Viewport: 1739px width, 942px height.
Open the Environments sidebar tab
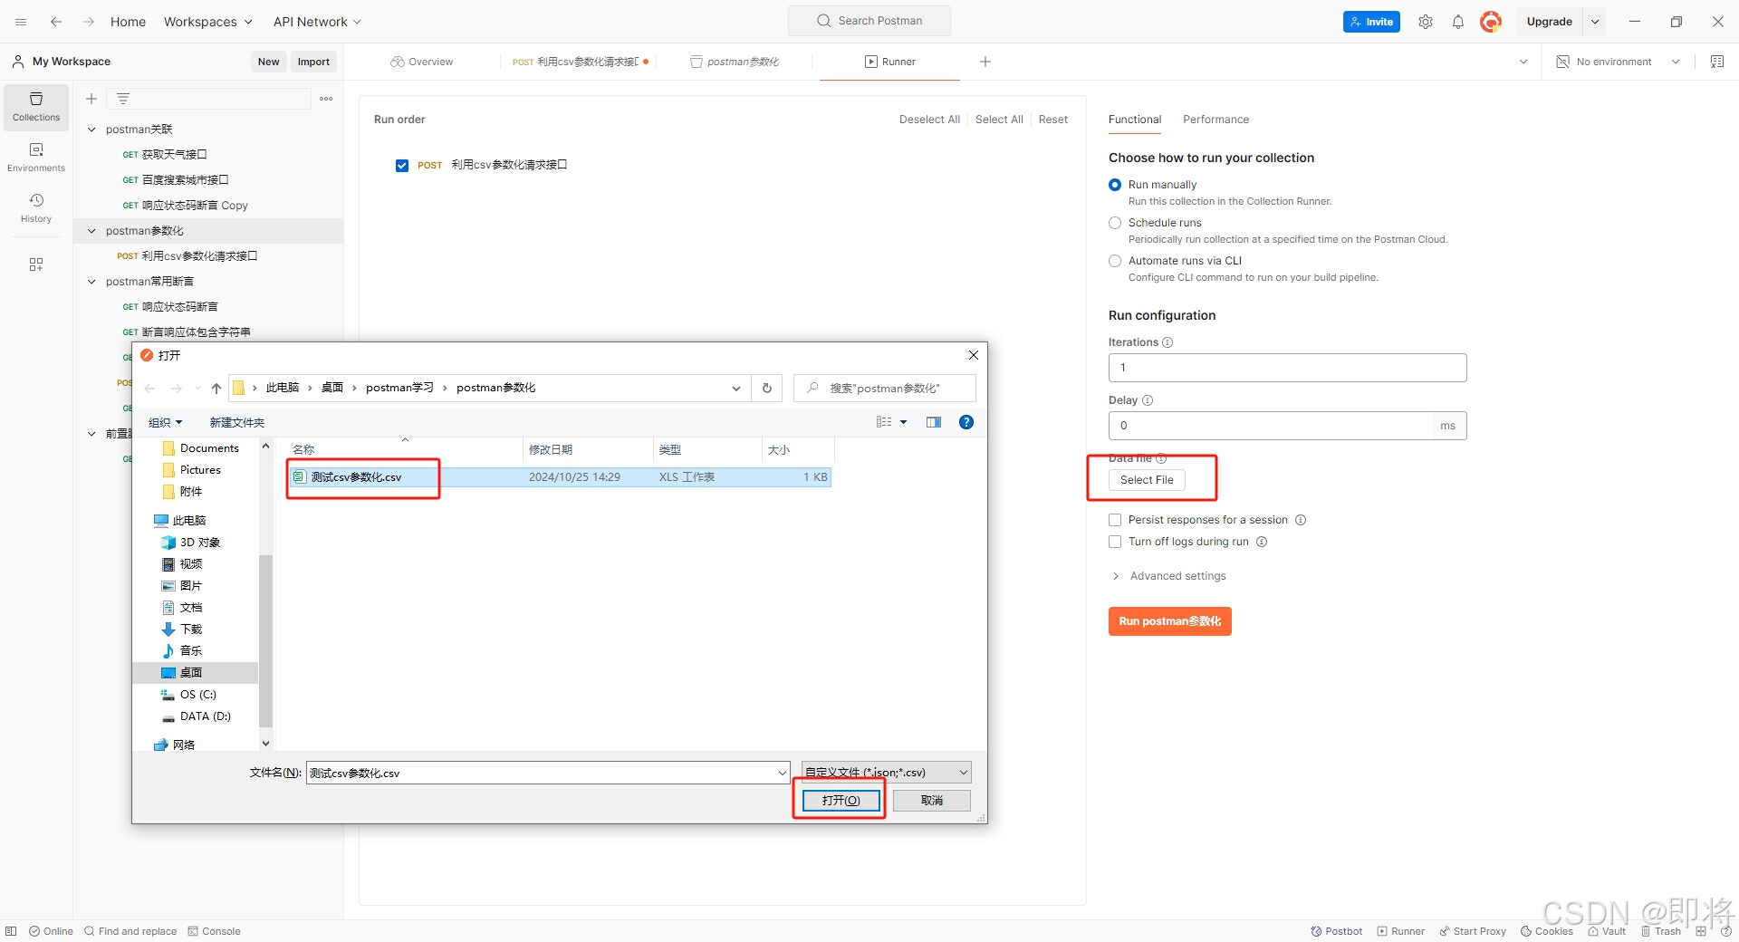pos(36,158)
